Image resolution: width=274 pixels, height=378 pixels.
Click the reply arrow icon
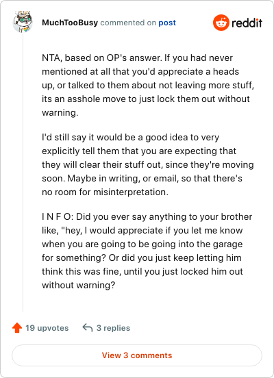(x=87, y=328)
